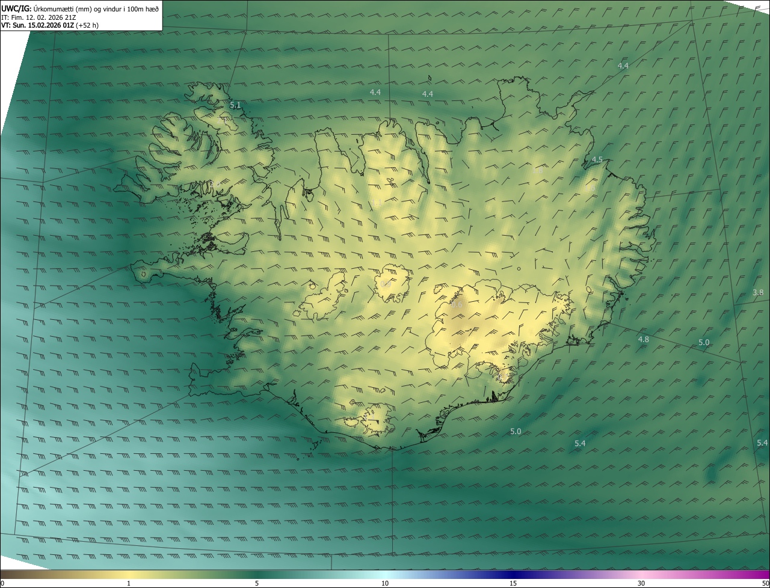The height and width of the screenshot is (588, 770).
Task: Select the initial time line "IT: Fim. 12. 02. 2026 21Z"
Action: [x=39, y=17]
